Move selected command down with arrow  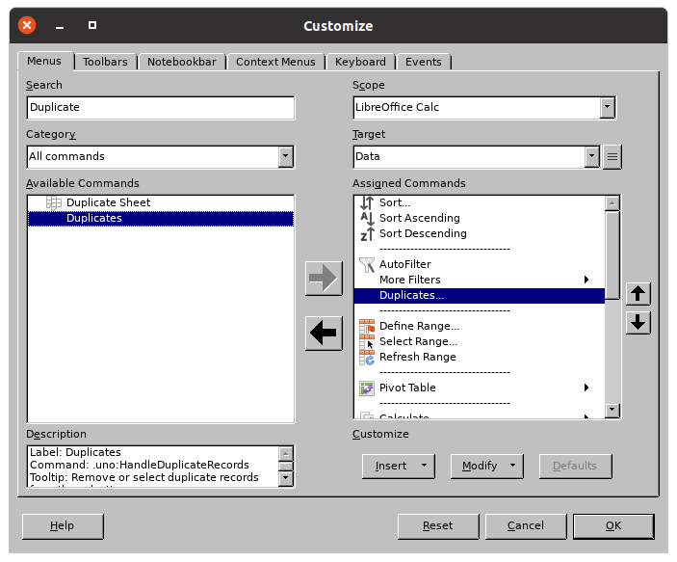[638, 322]
